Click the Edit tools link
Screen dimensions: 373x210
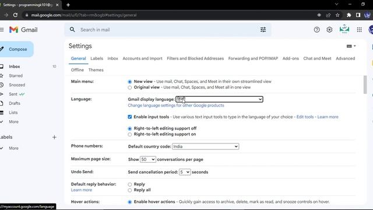click(x=305, y=117)
